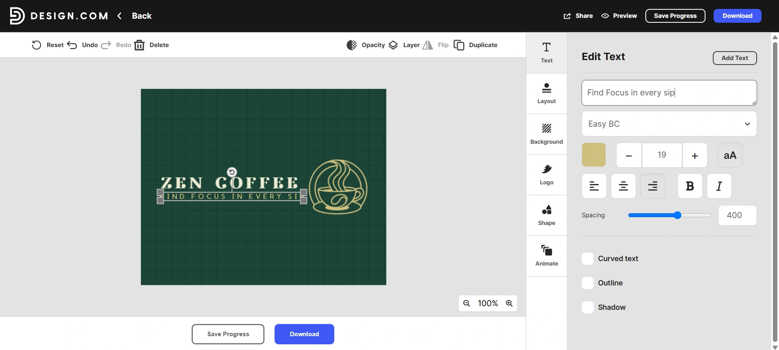Click the 100% zoom level text
This screenshot has width=779, height=350.
(x=488, y=303)
